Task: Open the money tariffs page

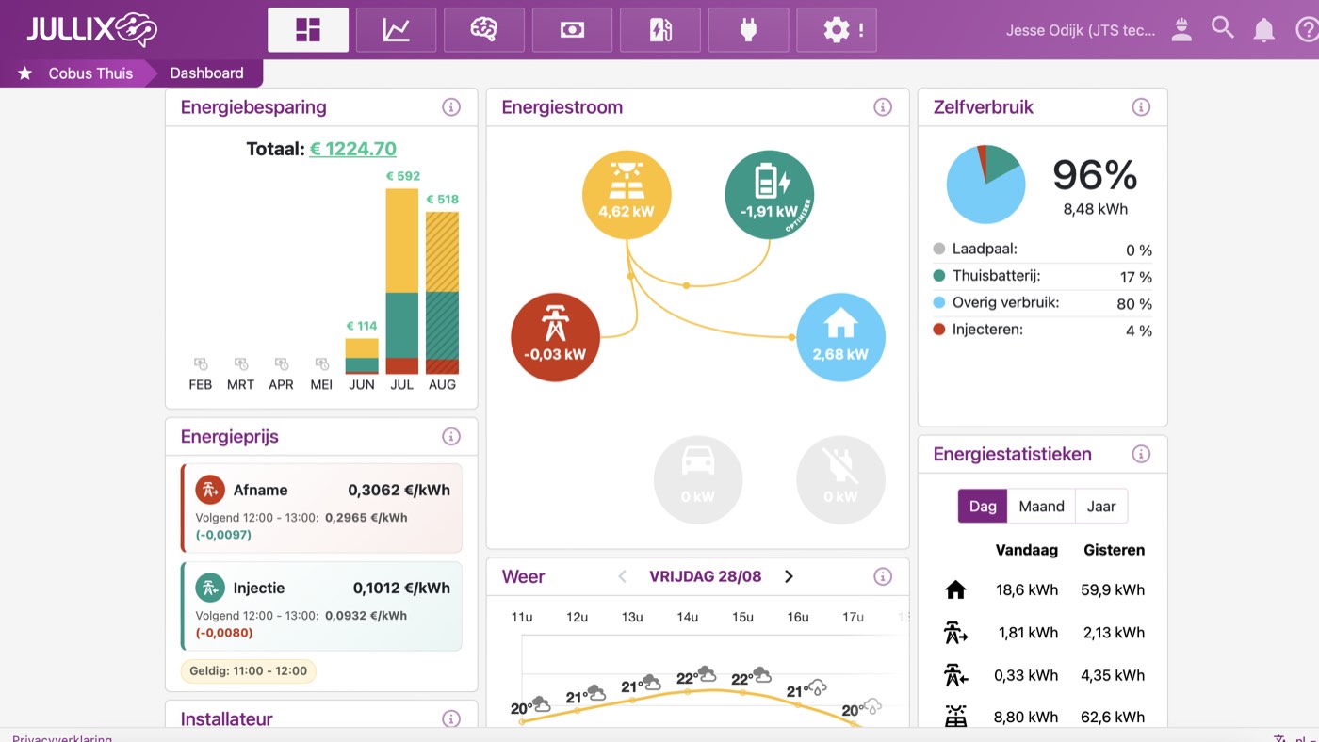Action: point(572,30)
